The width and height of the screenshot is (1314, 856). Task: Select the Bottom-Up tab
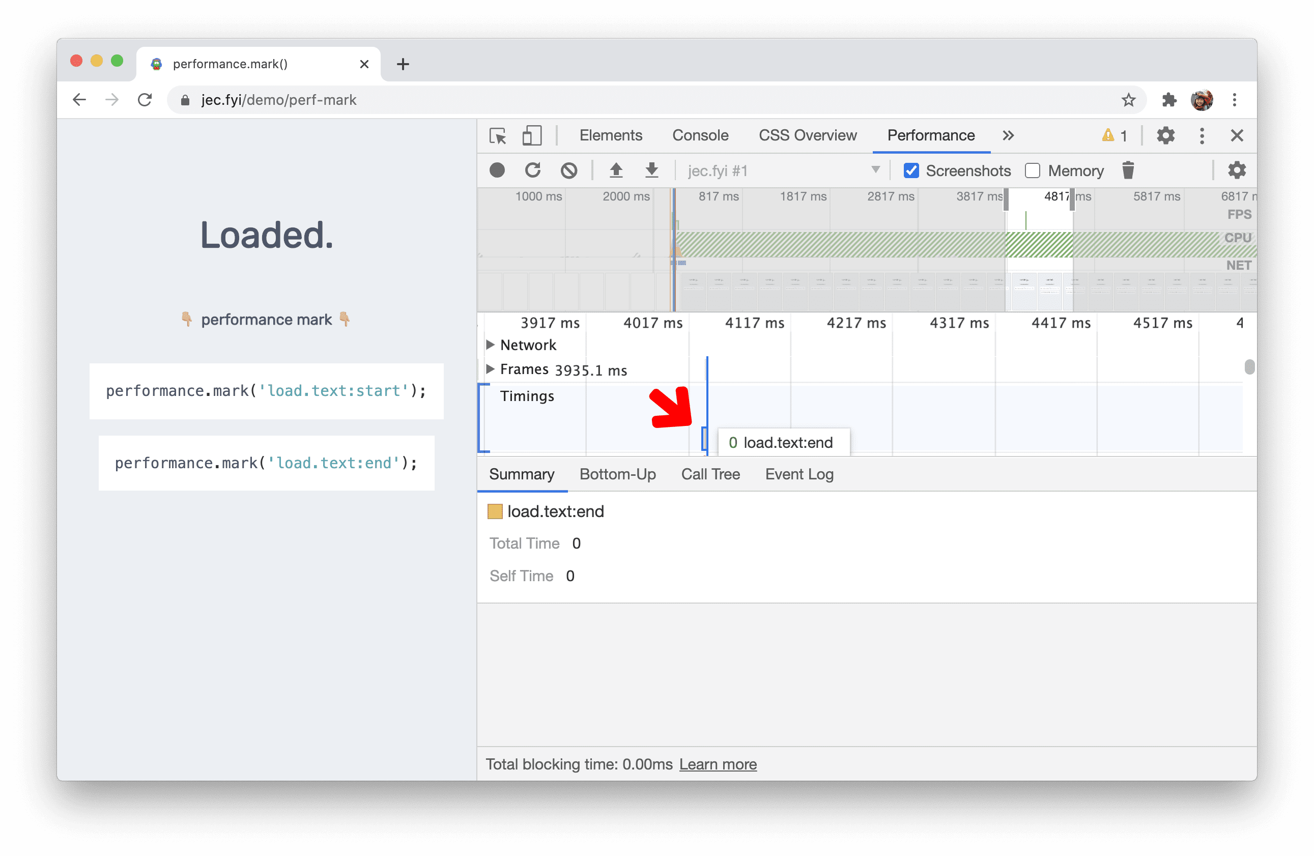pyautogui.click(x=617, y=474)
